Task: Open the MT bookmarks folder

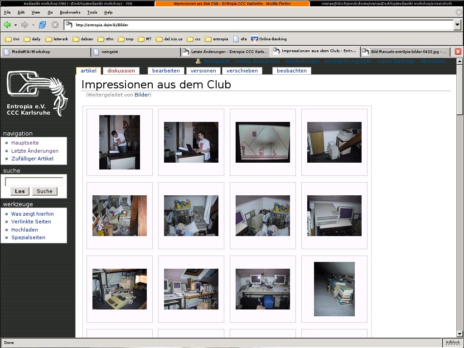Action: click(145, 39)
